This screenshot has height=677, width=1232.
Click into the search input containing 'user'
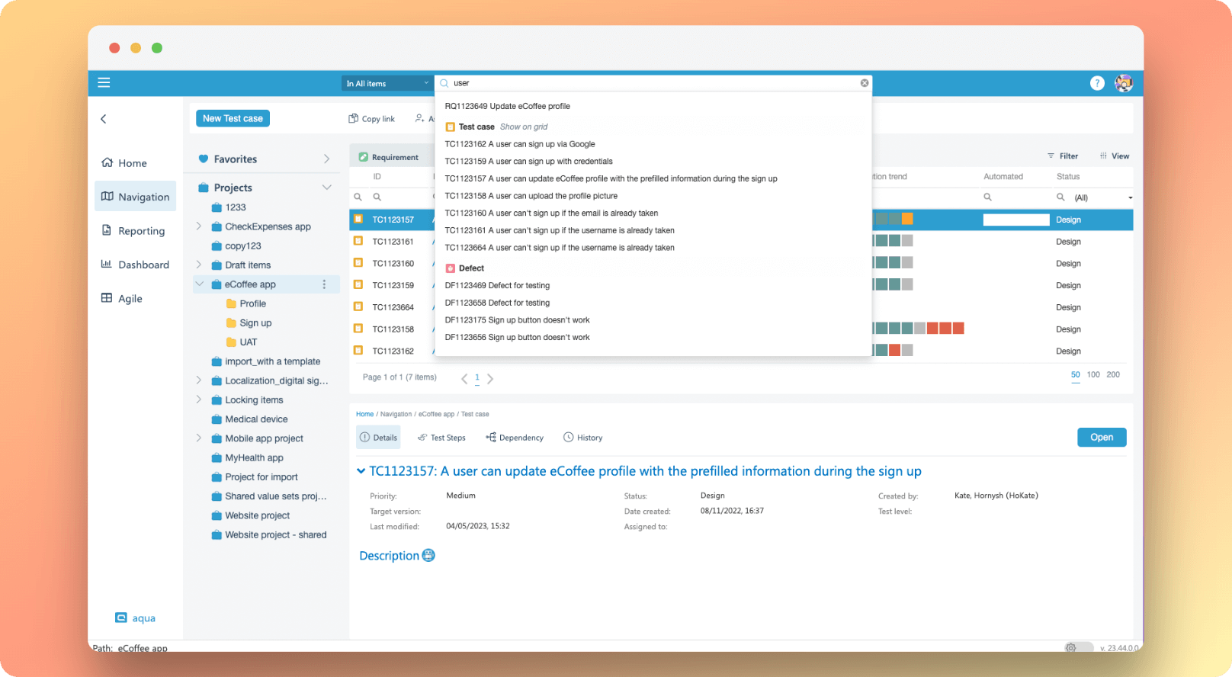tap(654, 83)
